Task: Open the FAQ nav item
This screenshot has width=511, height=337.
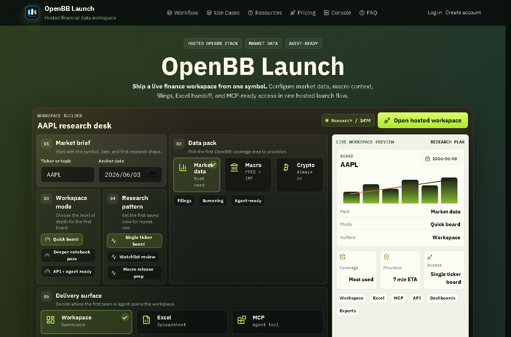Action: coord(368,13)
